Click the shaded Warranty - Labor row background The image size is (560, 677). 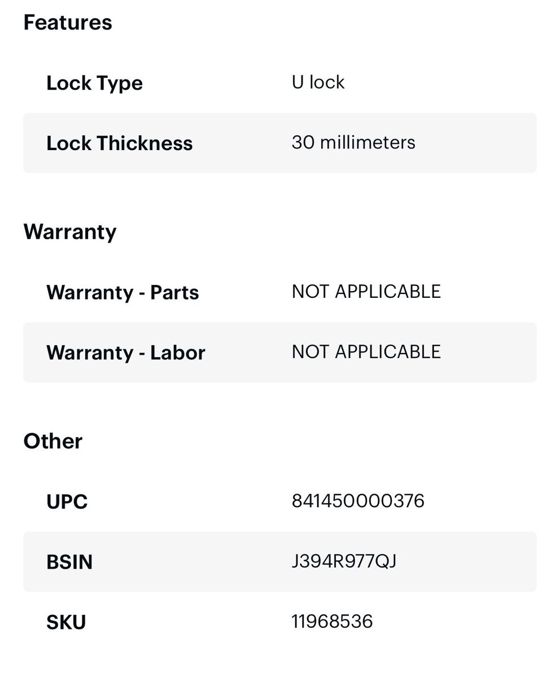[280, 352]
